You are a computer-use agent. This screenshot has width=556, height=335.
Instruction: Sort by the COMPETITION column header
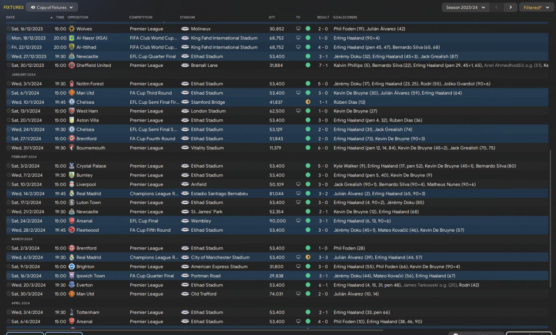[141, 17]
